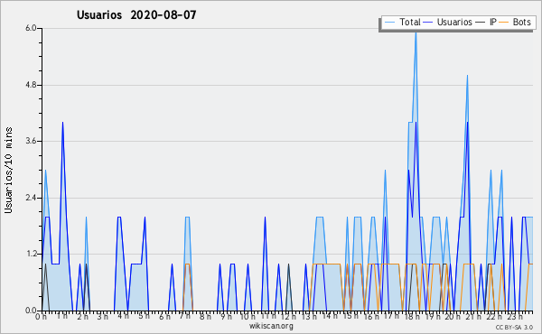This screenshot has height=334, width=542.
Task: Click the '1.2' y-axis label
Action: click(x=31, y=255)
